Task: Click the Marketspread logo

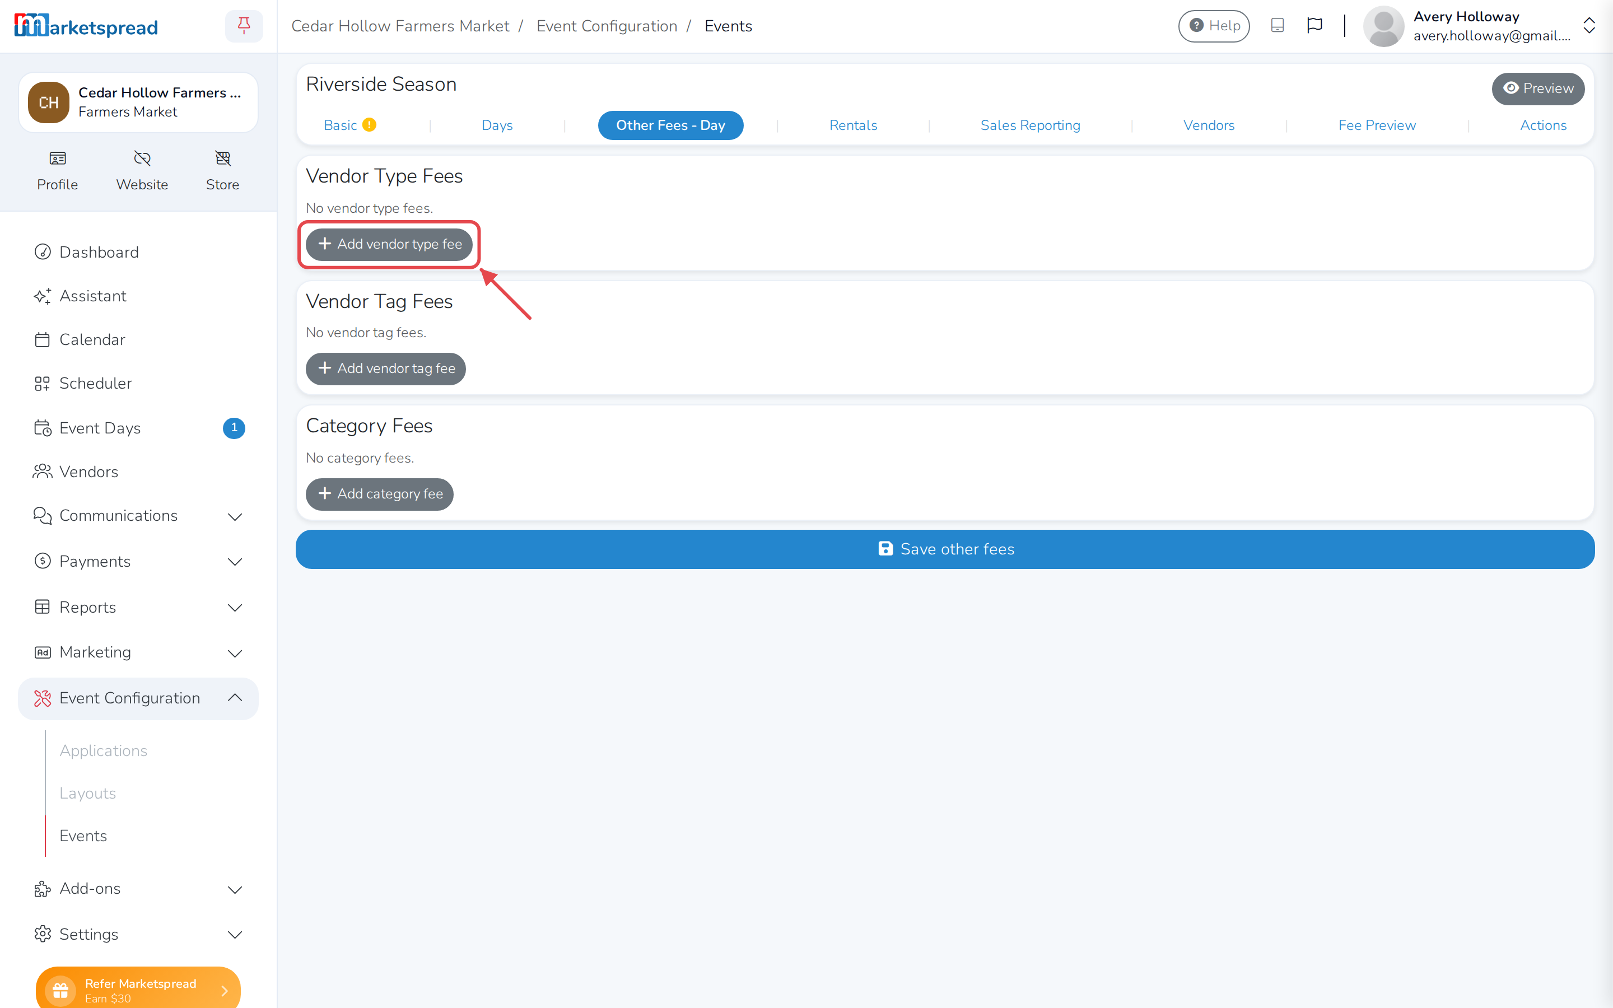Action: [x=86, y=26]
